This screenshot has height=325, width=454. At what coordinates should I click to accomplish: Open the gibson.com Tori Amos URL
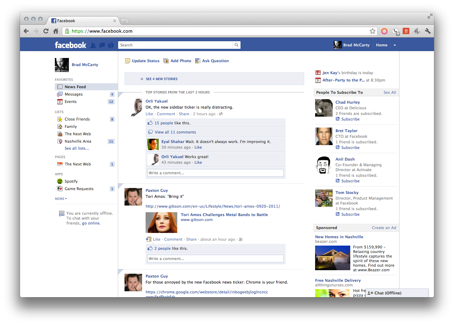pyautogui.click(x=213, y=206)
